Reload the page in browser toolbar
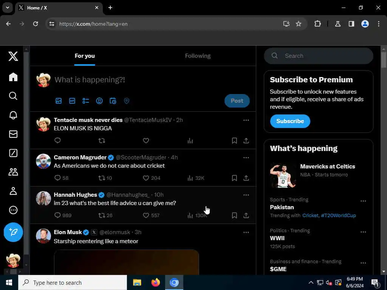The height and width of the screenshot is (290, 387). pyautogui.click(x=36, y=24)
